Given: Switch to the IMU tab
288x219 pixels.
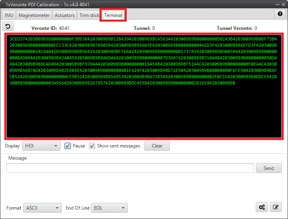Looking at the screenshot, I should pyautogui.click(x=9, y=15).
